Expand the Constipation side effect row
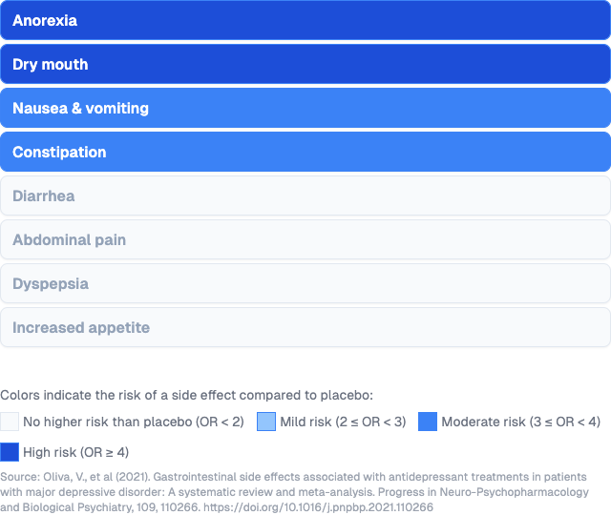 305,152
